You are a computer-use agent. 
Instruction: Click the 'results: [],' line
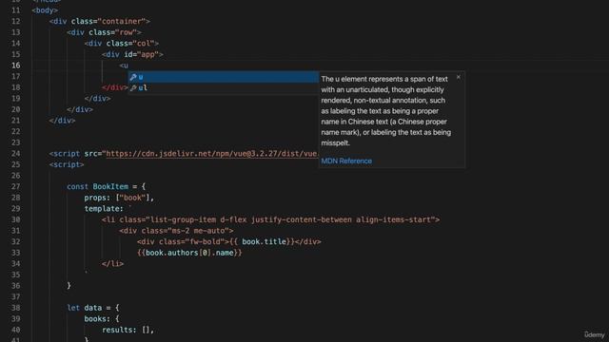point(128,330)
